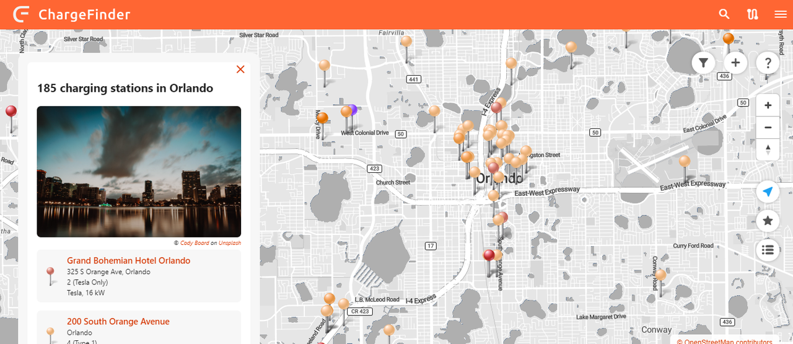Open the Unsplash link
Viewport: 793px width, 344px height.
tap(230, 243)
